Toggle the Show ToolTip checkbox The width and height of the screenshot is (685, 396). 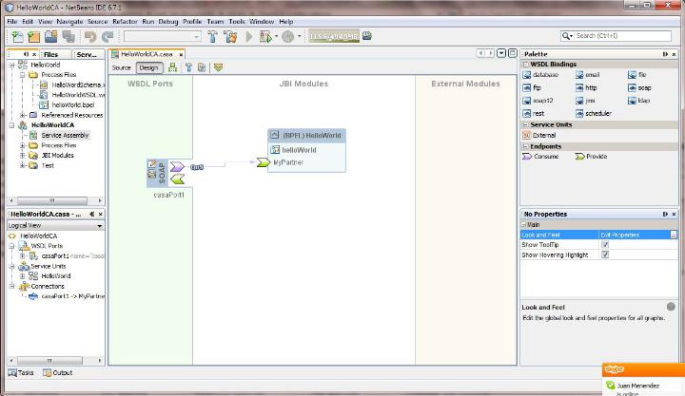point(605,245)
